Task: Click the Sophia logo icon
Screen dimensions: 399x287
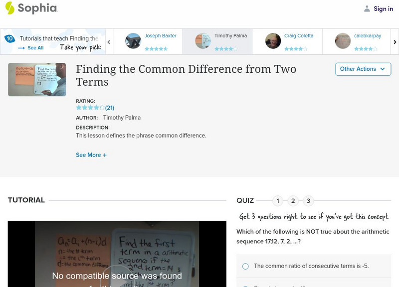Action: [x=10, y=8]
